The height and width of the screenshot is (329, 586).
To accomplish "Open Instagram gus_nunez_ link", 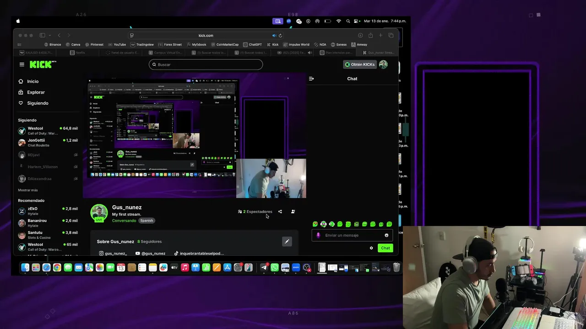I will [x=113, y=253].
